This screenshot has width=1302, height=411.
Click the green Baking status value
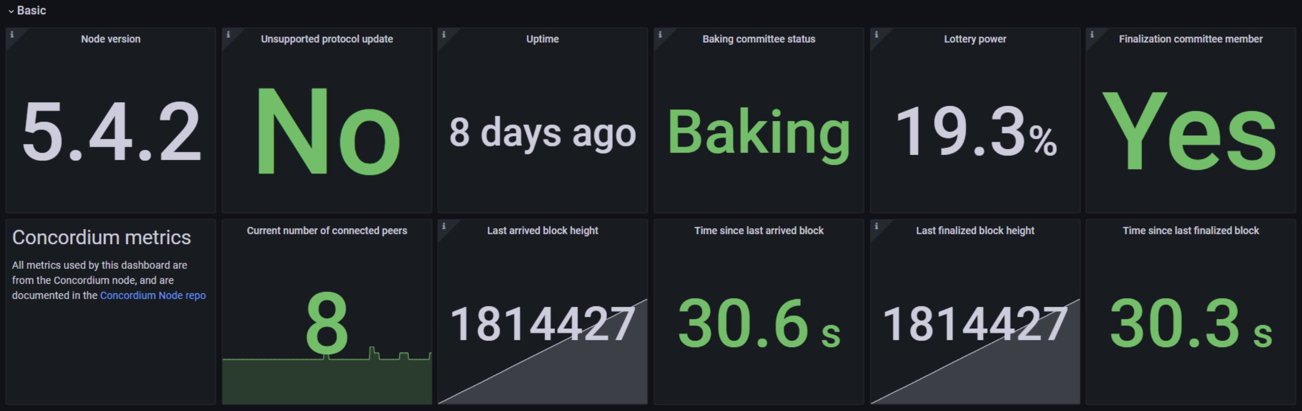coord(758,133)
